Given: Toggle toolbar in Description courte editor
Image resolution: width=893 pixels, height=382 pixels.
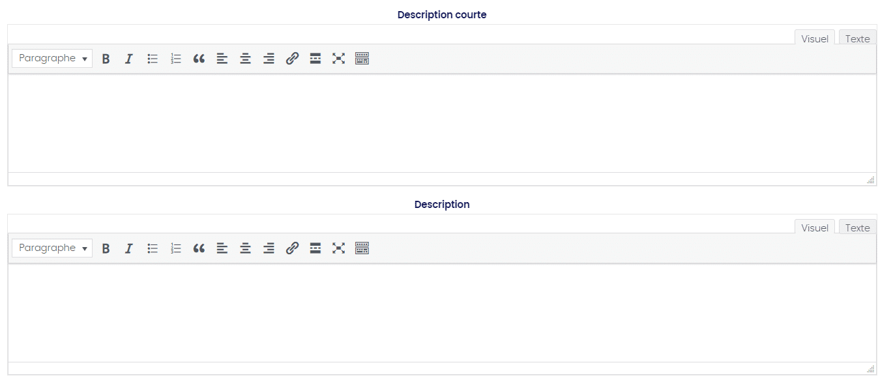Looking at the screenshot, I should 362,59.
